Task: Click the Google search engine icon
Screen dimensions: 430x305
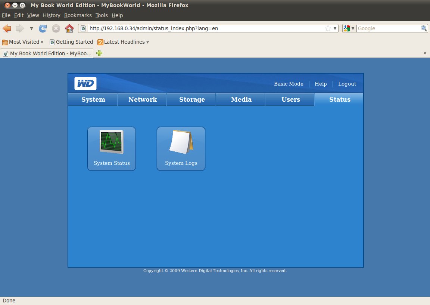Action: click(x=347, y=28)
